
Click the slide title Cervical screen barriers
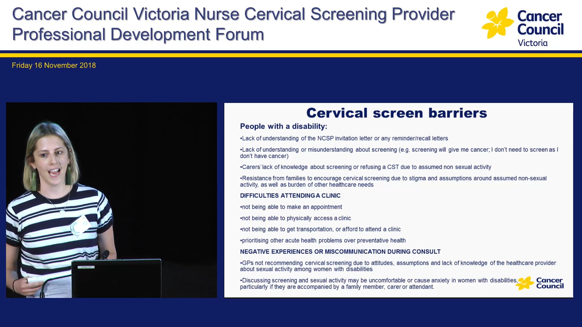tap(396, 113)
